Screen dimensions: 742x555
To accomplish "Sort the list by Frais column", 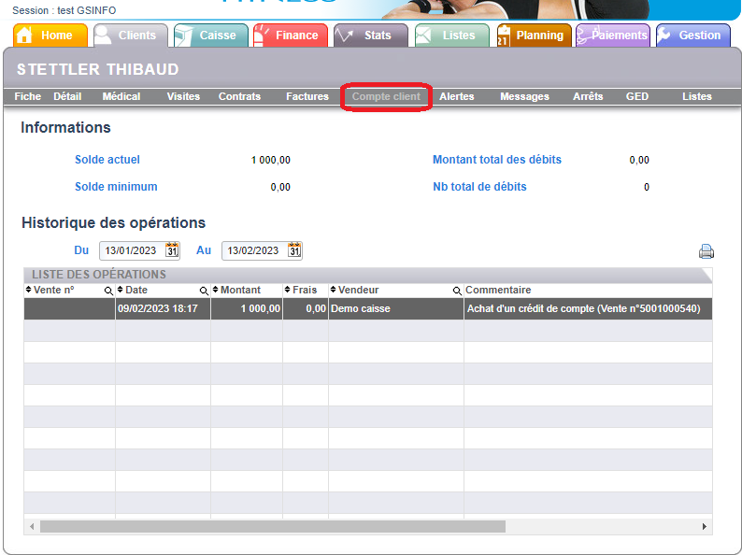I will [x=303, y=291].
